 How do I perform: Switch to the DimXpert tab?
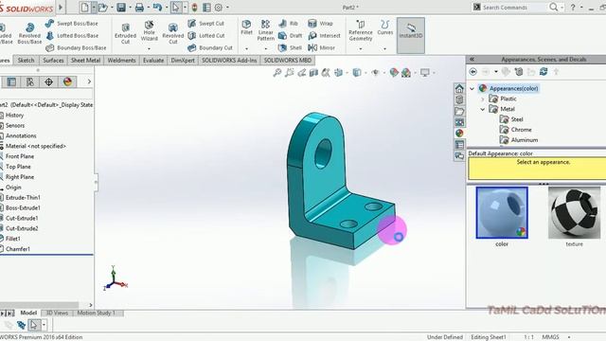[183, 61]
